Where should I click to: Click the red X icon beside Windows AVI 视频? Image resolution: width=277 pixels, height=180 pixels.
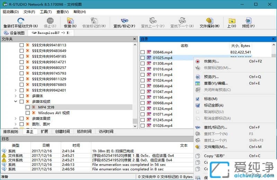[34, 113]
